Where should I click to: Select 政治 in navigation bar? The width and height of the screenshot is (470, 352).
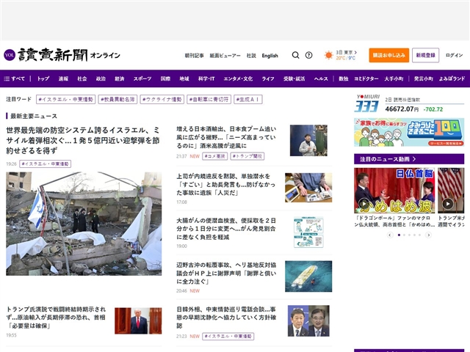[101, 78]
